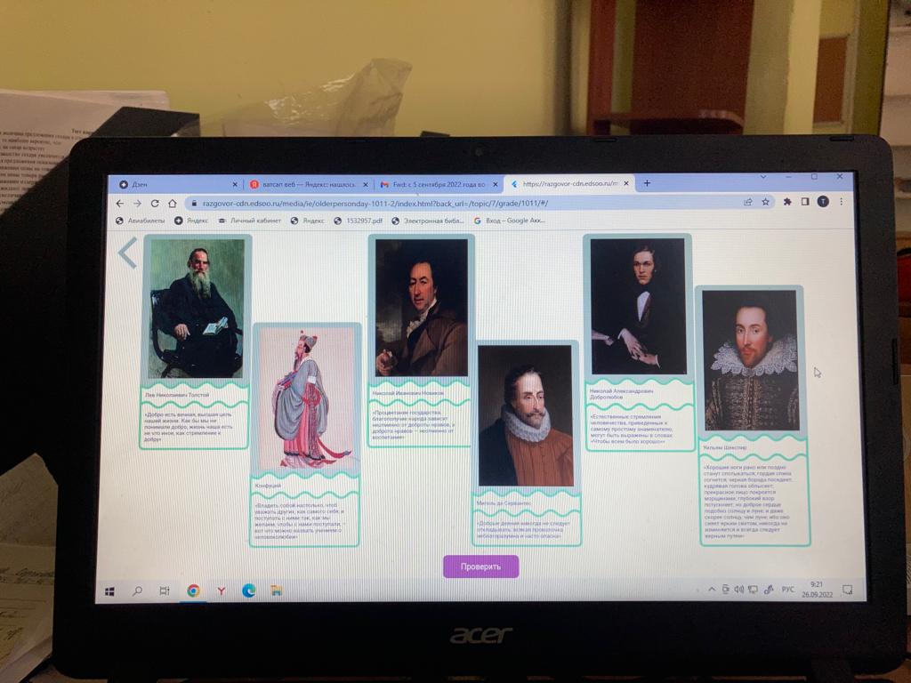This screenshot has height=683, width=911.
Task: Click the padlock site info icon
Action: pyautogui.click(x=194, y=204)
